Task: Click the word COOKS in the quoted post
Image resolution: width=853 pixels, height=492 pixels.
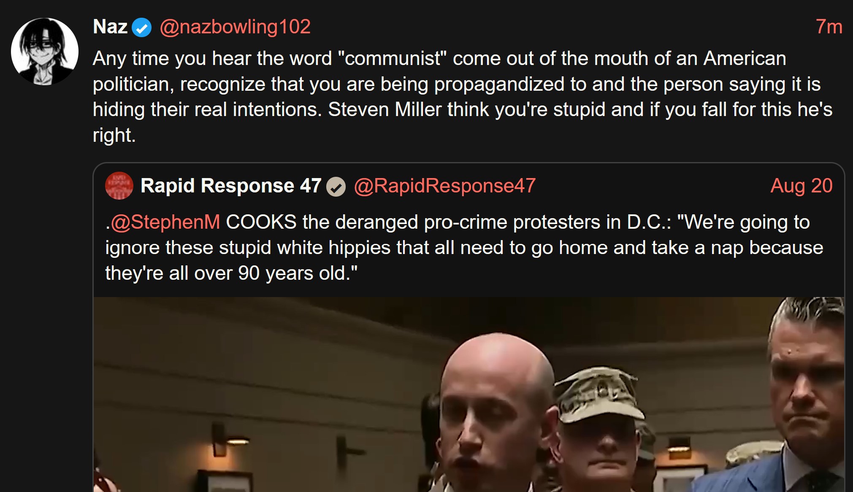Action: (261, 222)
